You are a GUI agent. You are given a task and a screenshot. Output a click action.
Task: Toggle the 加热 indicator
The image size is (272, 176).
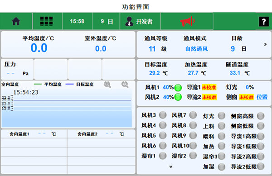[x=222, y=146]
